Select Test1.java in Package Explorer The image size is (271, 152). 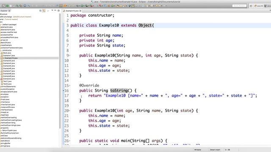[7, 81]
